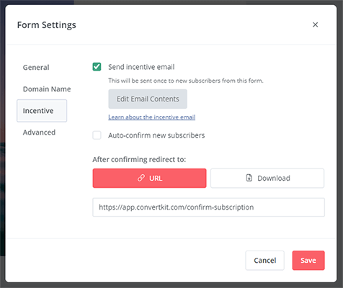The image size is (343, 288).
Task: Cancel the form settings changes
Action: point(264,261)
